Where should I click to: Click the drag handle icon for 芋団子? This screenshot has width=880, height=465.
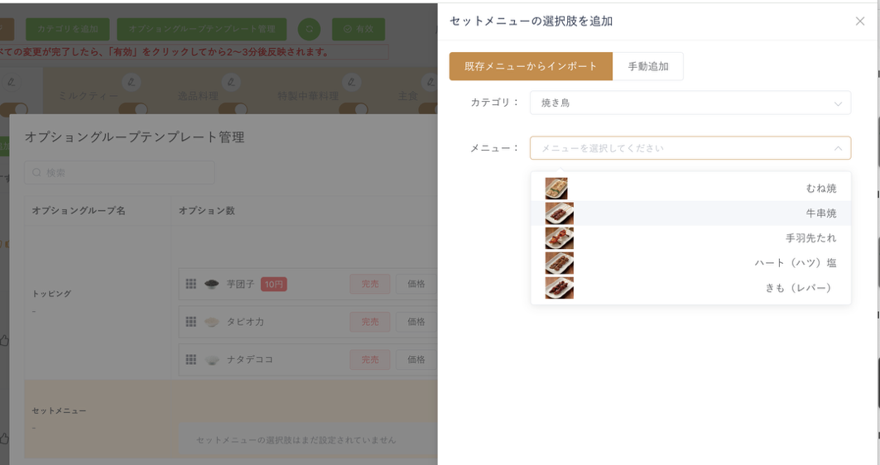[190, 284]
